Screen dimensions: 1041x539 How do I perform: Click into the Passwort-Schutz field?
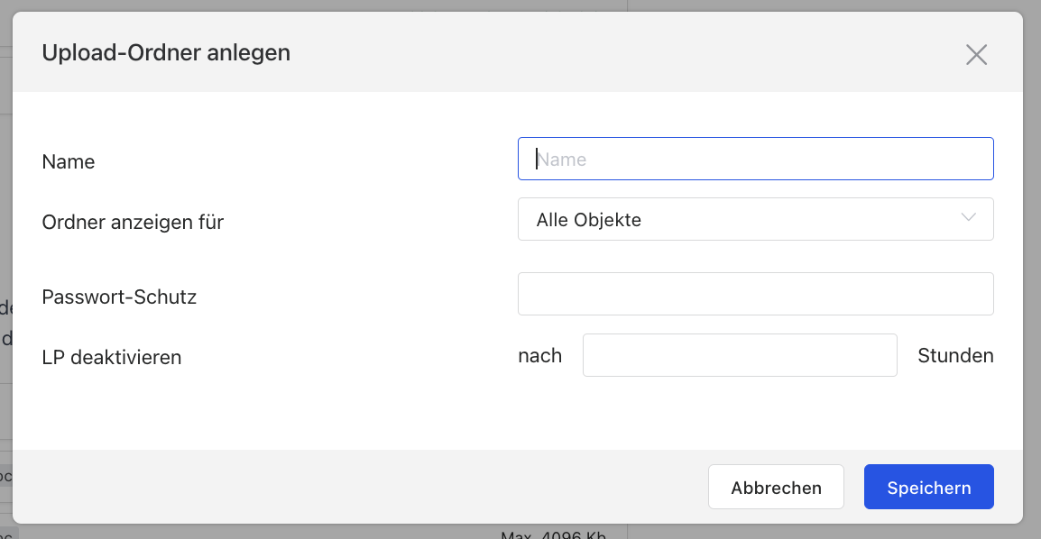755,294
